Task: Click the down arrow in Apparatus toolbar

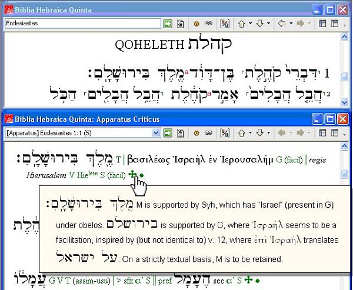Action: coord(260,133)
